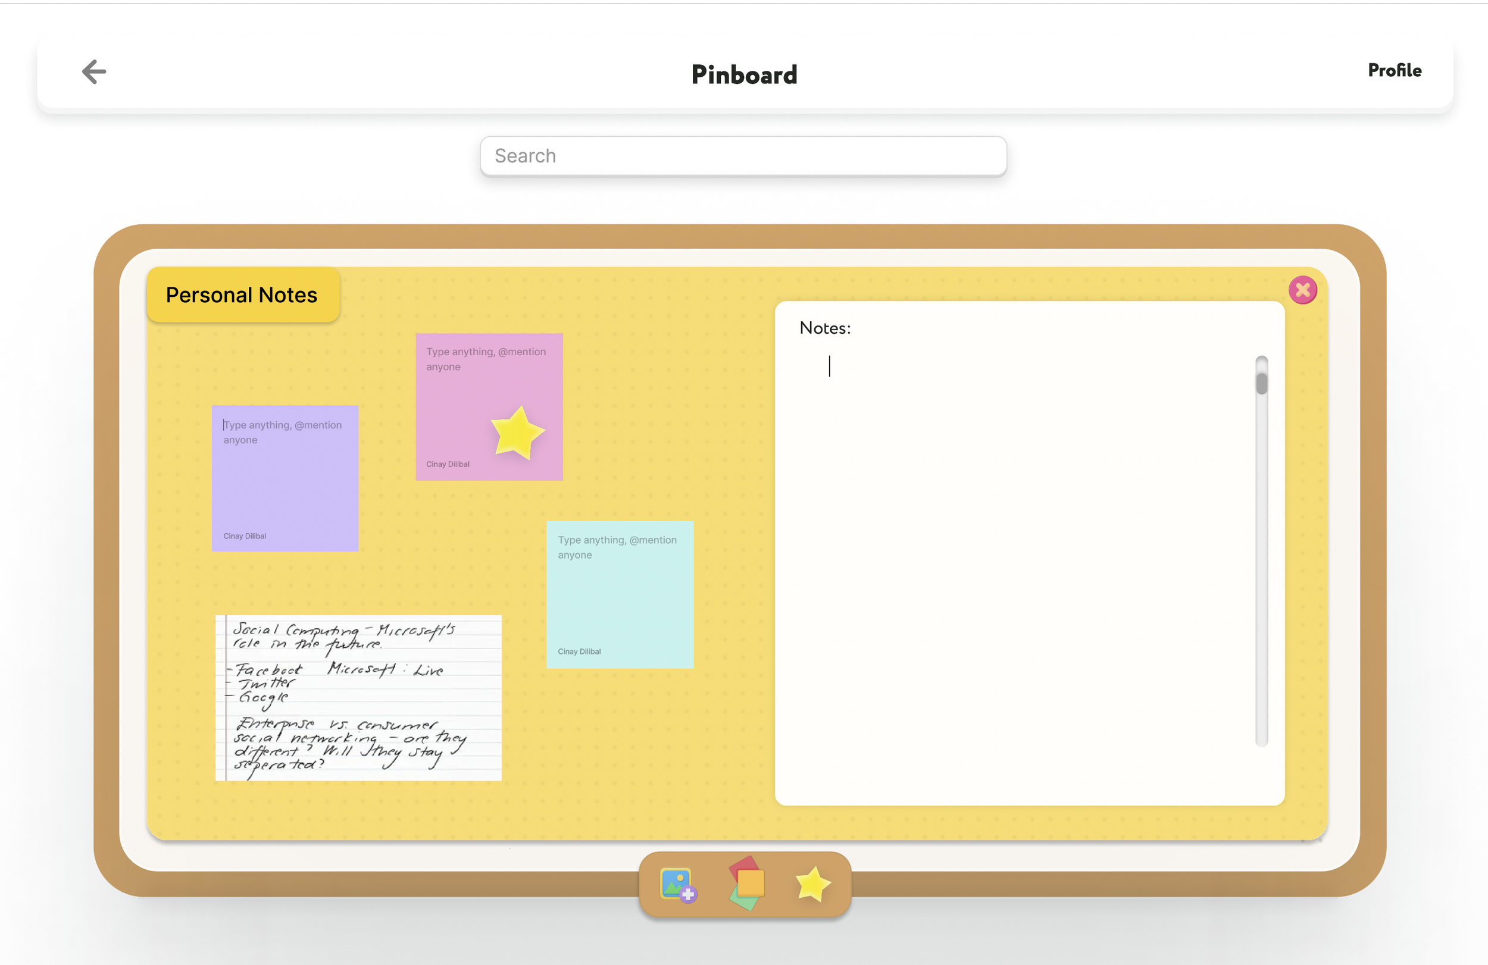Click author name on the pink note
This screenshot has height=965, width=1488.
(448, 465)
